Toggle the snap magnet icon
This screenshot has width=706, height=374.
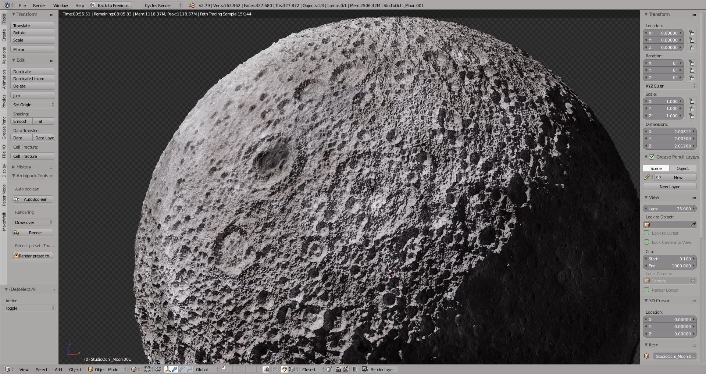(x=284, y=369)
